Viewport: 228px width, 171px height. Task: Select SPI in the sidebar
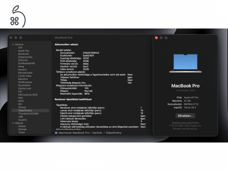click(20, 104)
